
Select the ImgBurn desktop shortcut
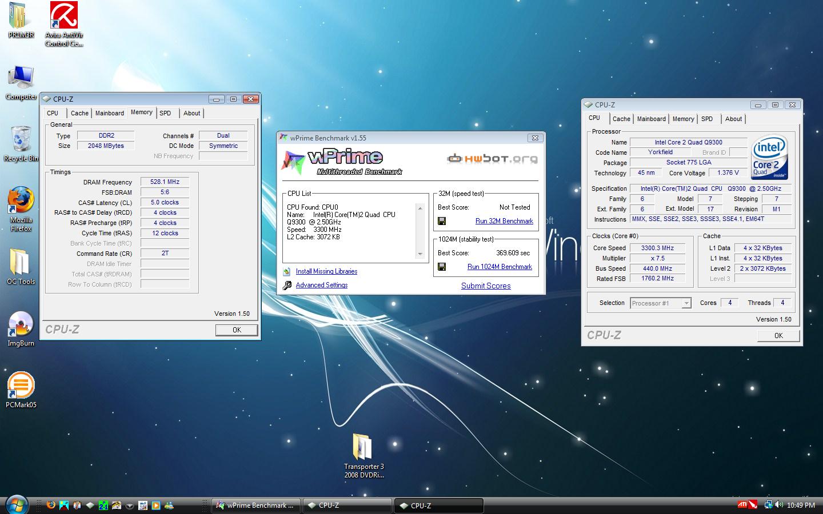(21, 329)
